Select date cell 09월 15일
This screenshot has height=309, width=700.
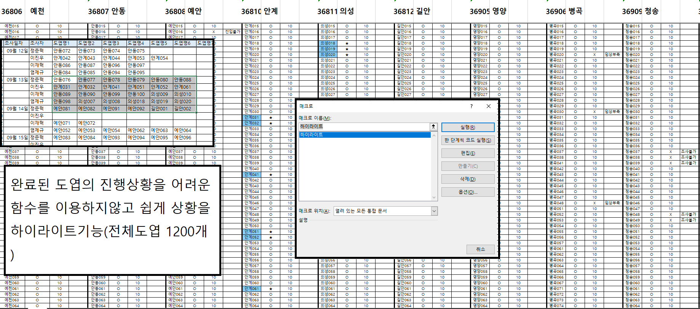(16, 138)
